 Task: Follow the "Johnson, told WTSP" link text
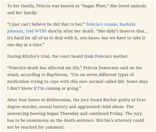click(27, 31)
